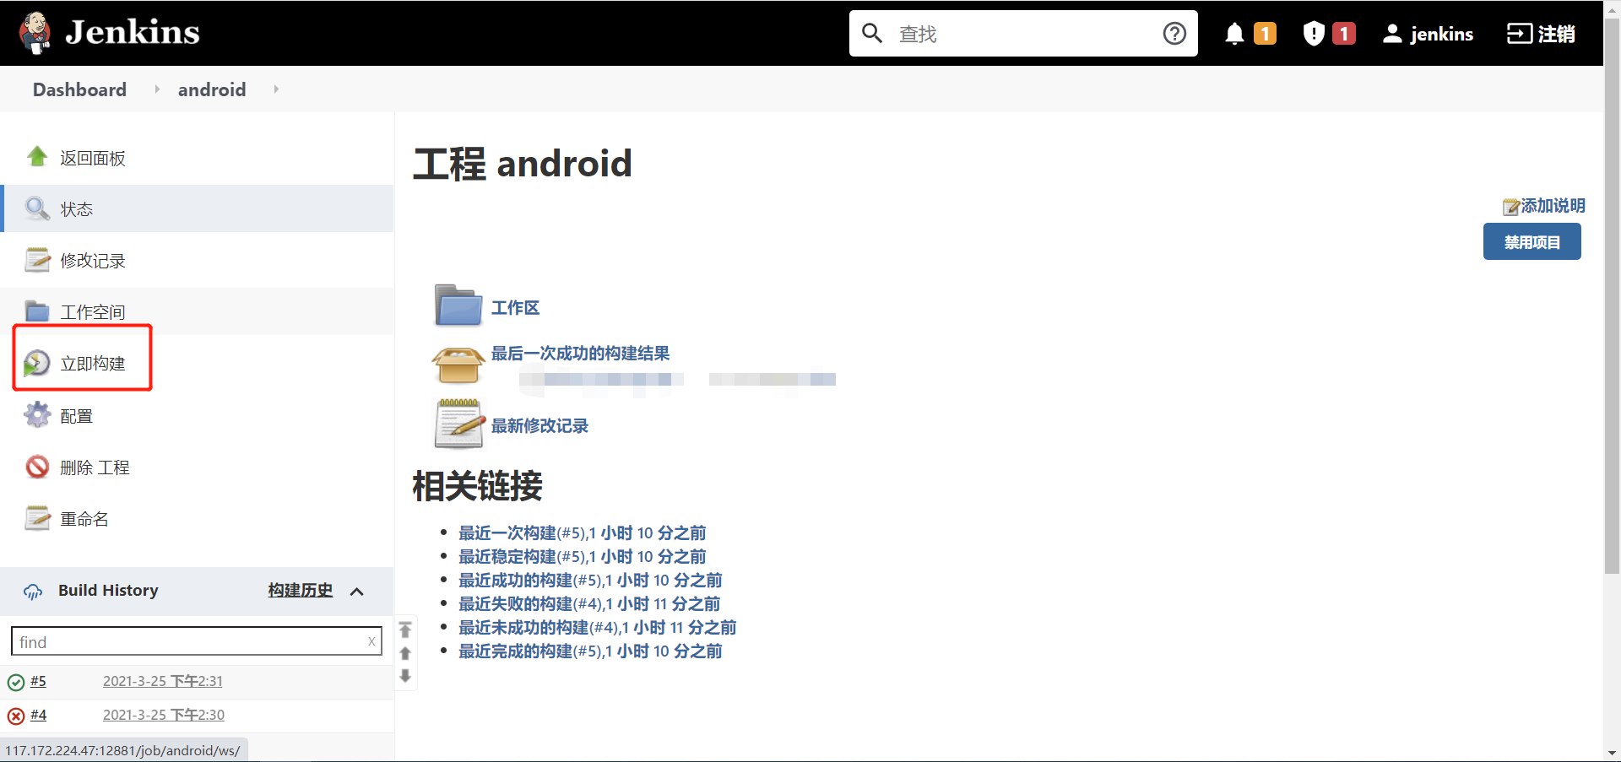1621x762 pixels.
Task: Click 禁用项目 to disable the project
Action: pyautogui.click(x=1532, y=241)
